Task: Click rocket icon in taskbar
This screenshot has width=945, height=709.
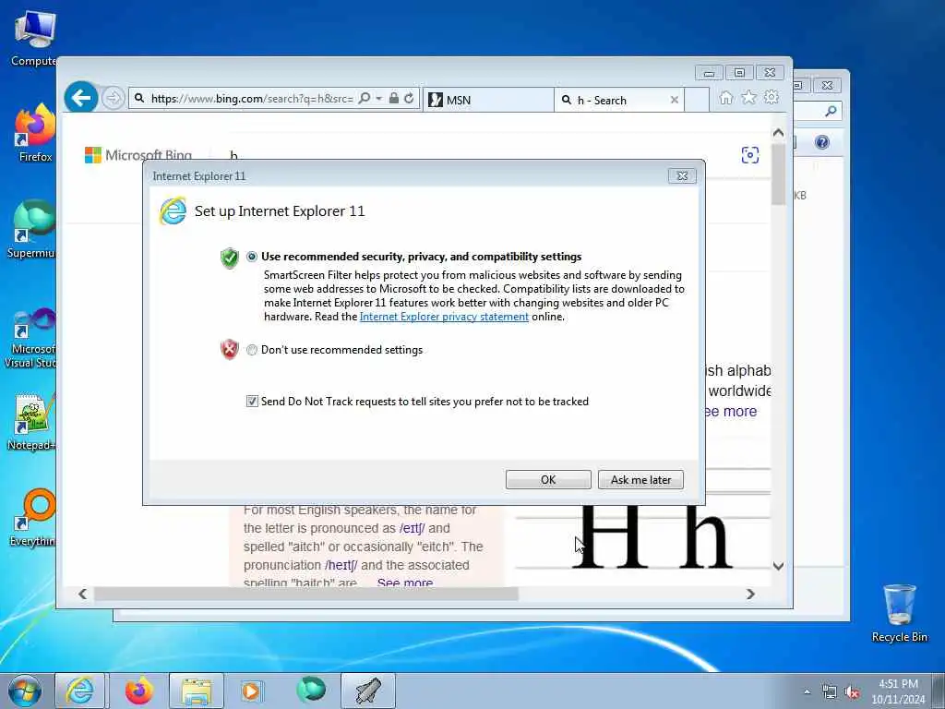Action: [x=368, y=691]
